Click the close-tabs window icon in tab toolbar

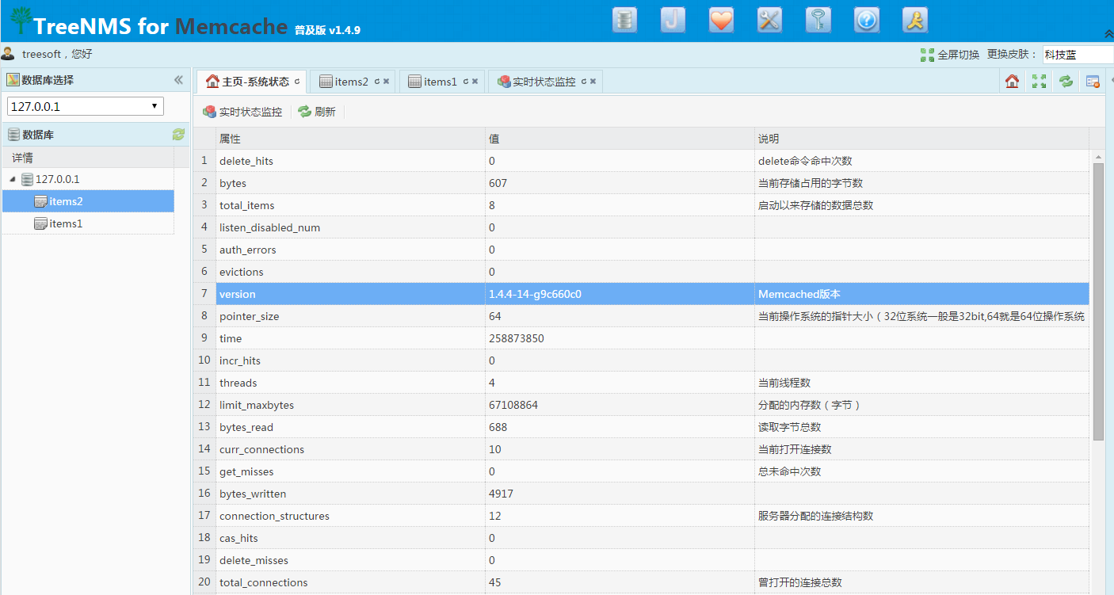1093,81
